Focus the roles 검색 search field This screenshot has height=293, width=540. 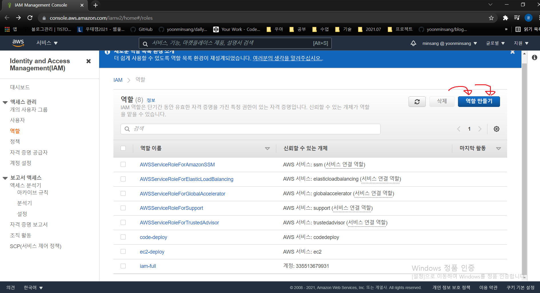[250, 129]
